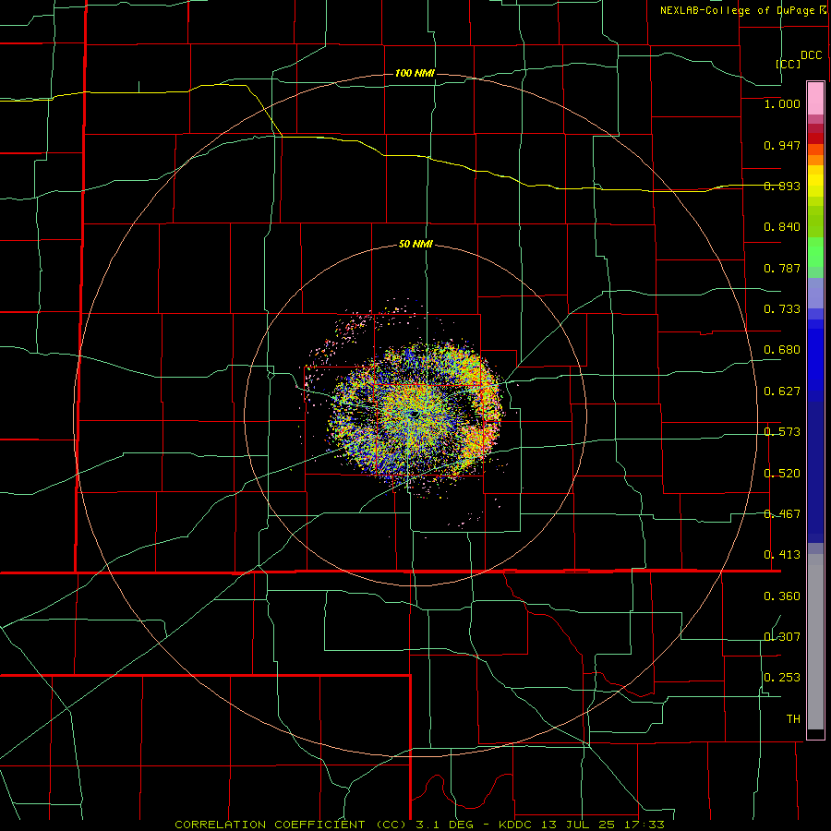Click the TH threshold label on scale
Screen dimensions: 831x831
tap(793, 719)
